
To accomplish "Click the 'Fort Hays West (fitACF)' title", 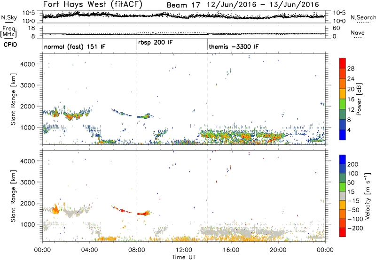I will click(x=93, y=4).
